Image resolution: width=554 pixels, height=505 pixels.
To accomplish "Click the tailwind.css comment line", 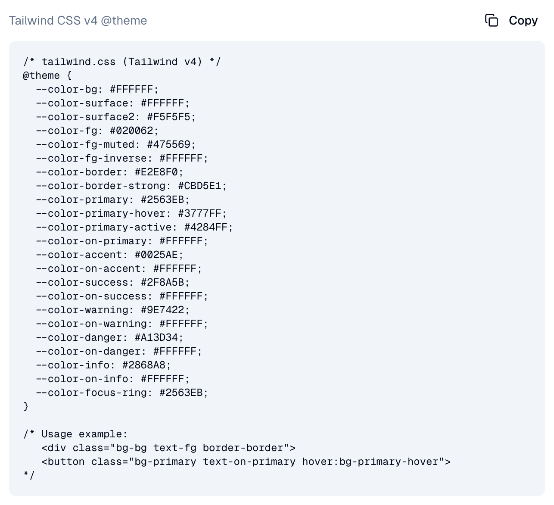I will pyautogui.click(x=122, y=62).
